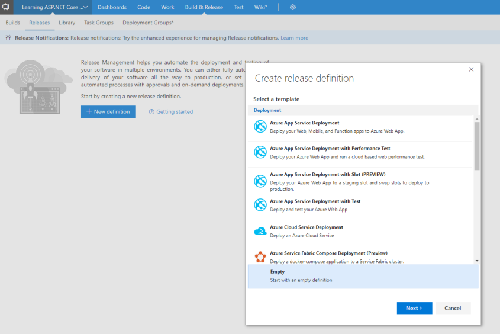500x334 pixels.
Task: Open the settings gear in top bar
Action: [x=293, y=7]
